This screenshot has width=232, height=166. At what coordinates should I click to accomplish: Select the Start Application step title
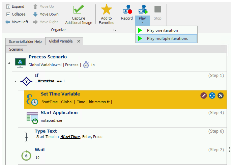[59, 113]
